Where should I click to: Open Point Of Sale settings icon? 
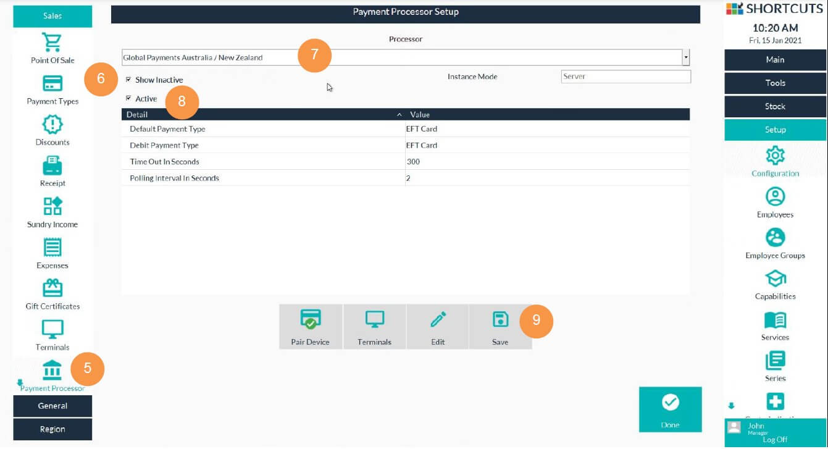pyautogui.click(x=52, y=43)
